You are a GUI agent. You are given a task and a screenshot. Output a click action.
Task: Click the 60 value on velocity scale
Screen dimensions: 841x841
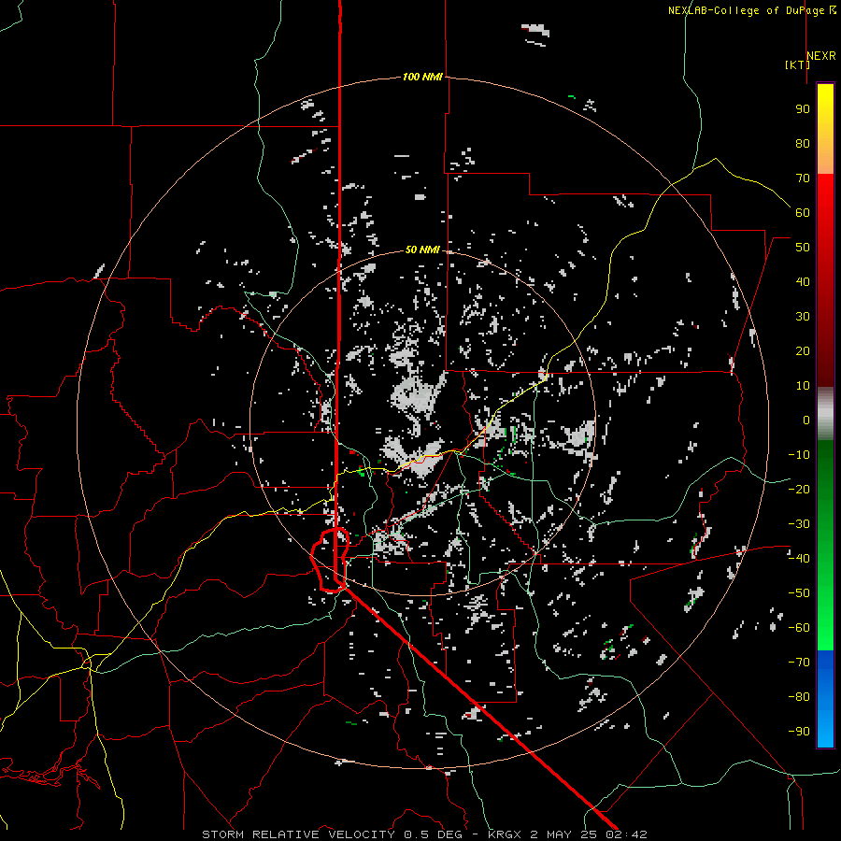[803, 212]
